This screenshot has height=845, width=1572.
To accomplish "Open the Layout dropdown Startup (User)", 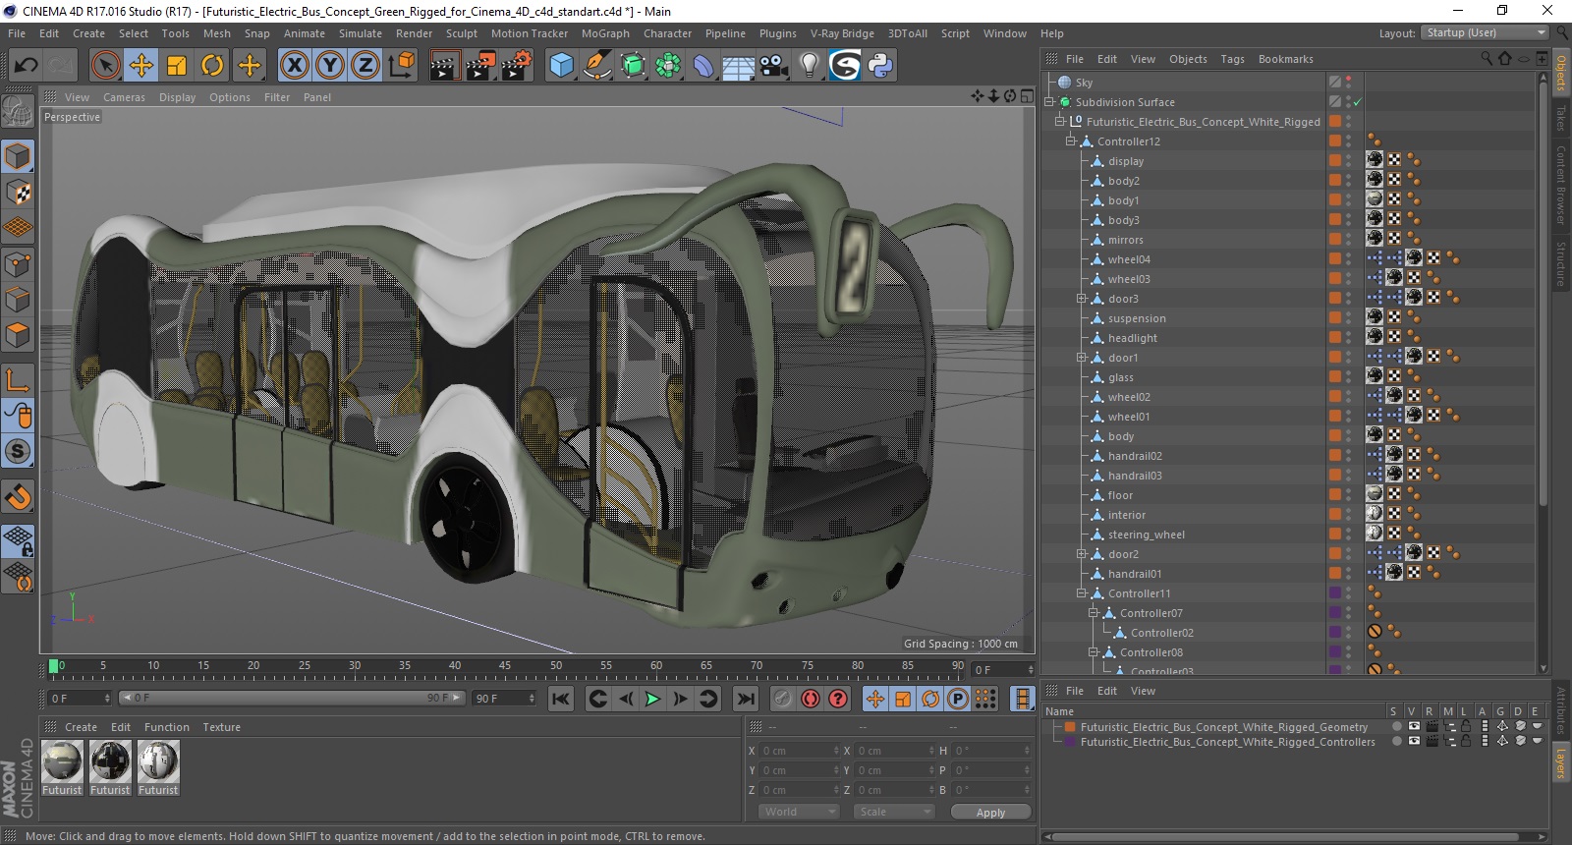I will point(1484,33).
